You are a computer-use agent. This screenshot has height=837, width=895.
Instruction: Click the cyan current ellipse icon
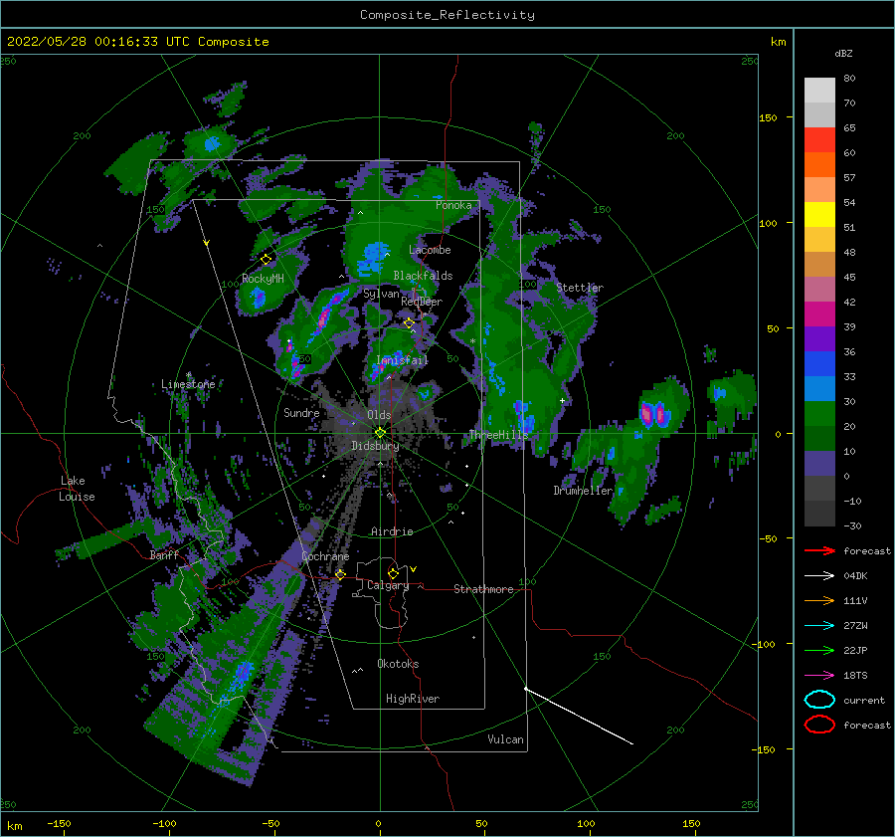pos(819,700)
